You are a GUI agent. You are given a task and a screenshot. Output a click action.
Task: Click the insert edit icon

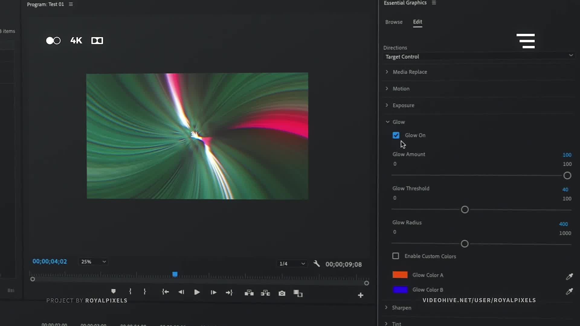[265, 292]
